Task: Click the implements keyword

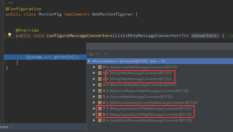Action: 77,14
